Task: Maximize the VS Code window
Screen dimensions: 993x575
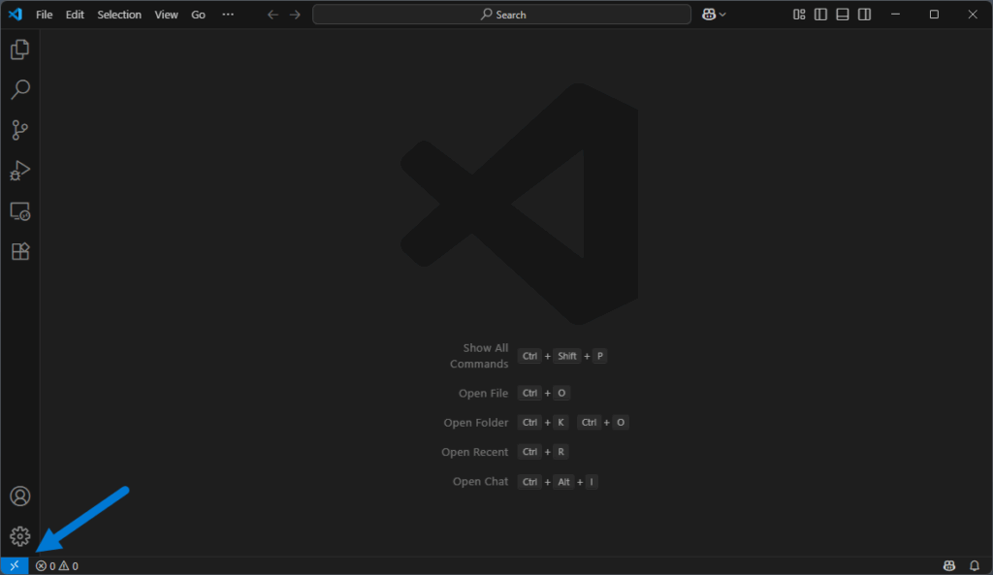Action: coord(934,14)
